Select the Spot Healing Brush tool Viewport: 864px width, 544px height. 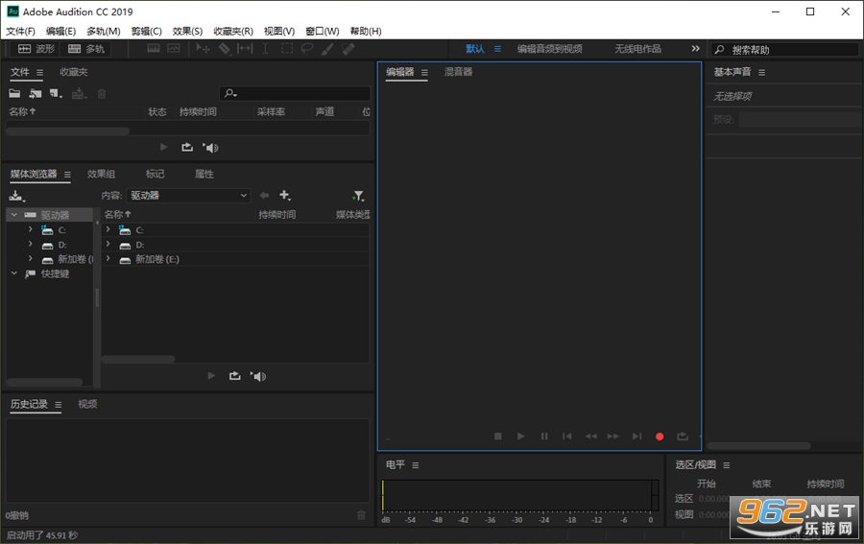[348, 49]
